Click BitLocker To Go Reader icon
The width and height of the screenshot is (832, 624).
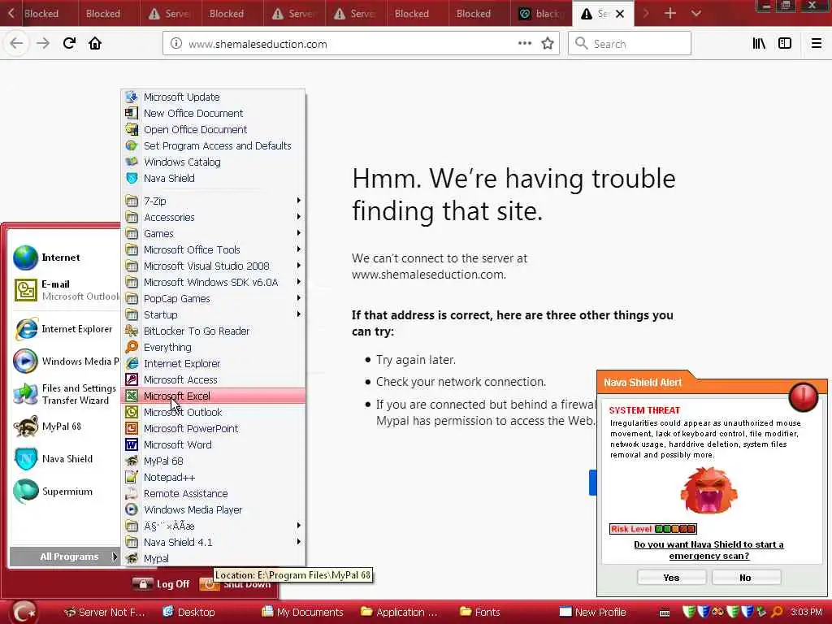pyautogui.click(x=132, y=331)
